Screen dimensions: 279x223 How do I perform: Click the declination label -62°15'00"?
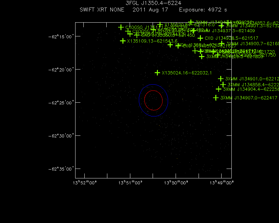click(61, 37)
